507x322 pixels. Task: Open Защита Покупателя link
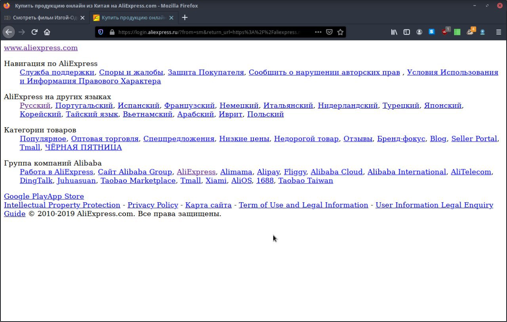point(206,72)
